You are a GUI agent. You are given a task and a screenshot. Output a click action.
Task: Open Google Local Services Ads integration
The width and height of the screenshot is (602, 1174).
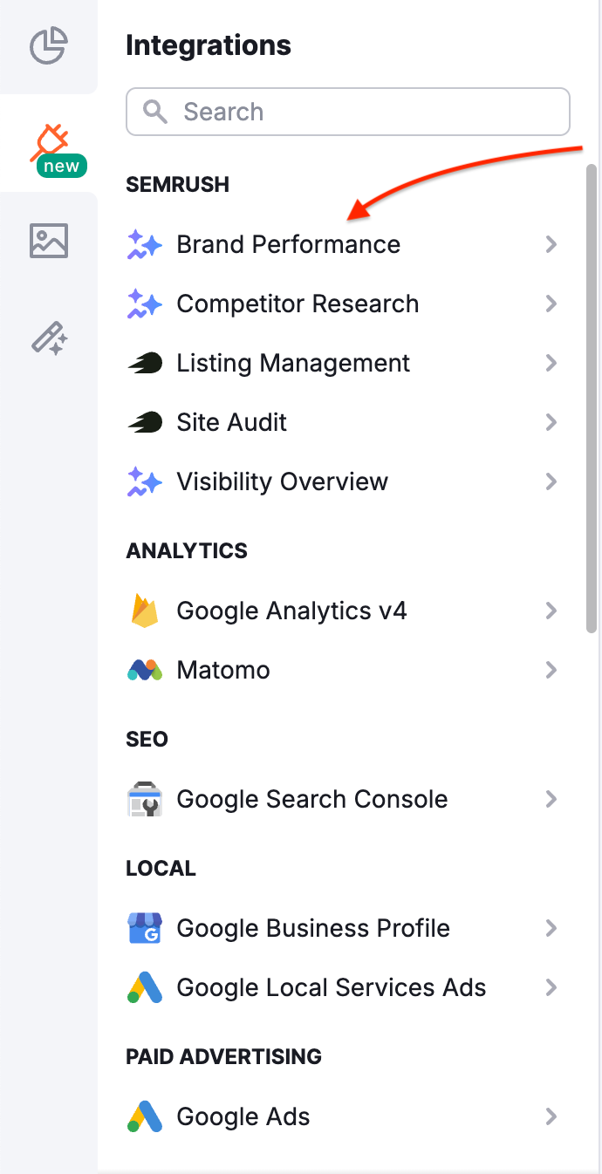[x=331, y=987]
